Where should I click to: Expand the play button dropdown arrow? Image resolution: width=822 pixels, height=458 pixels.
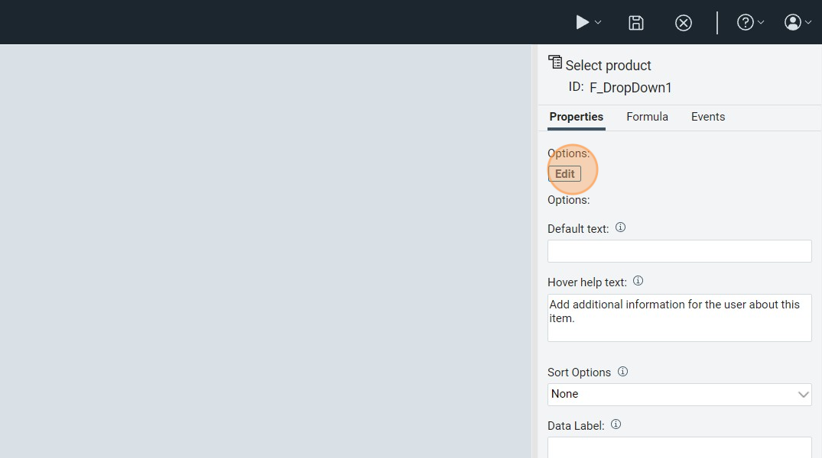tap(598, 23)
